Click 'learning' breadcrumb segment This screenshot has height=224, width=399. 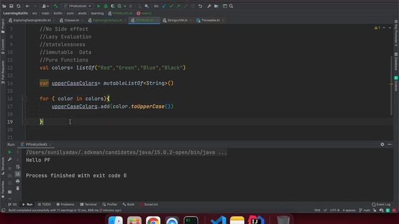pyautogui.click(x=97, y=13)
